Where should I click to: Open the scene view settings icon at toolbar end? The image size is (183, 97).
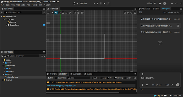135,13
